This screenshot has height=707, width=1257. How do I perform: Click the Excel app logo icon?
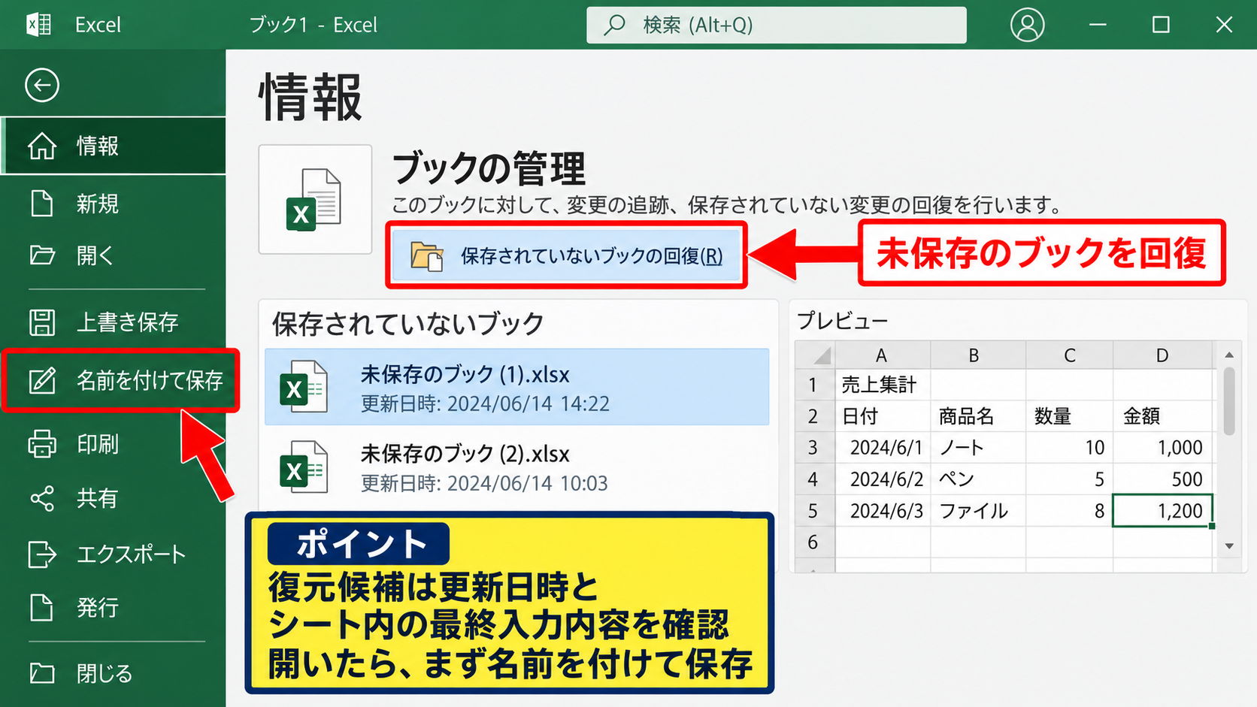click(x=39, y=25)
